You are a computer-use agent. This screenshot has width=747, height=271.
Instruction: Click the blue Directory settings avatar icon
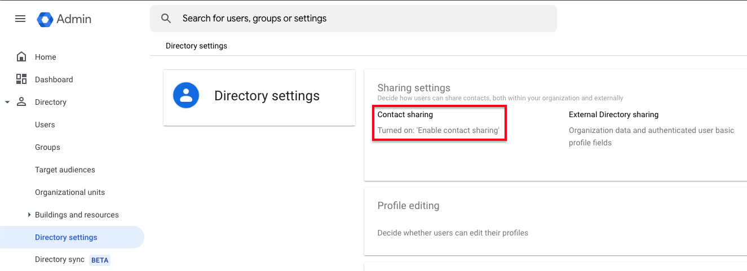(x=186, y=96)
